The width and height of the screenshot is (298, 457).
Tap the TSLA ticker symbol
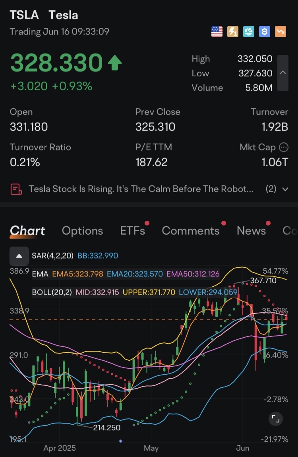coord(24,15)
